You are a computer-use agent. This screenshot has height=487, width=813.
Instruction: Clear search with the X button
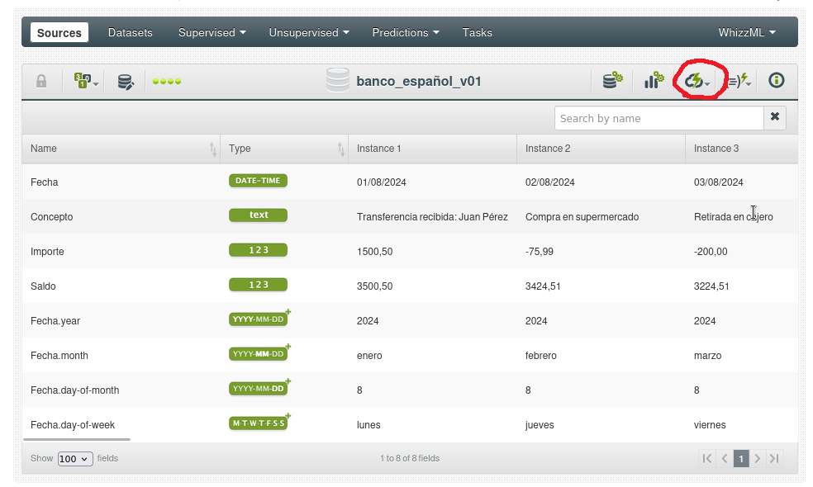click(x=775, y=117)
